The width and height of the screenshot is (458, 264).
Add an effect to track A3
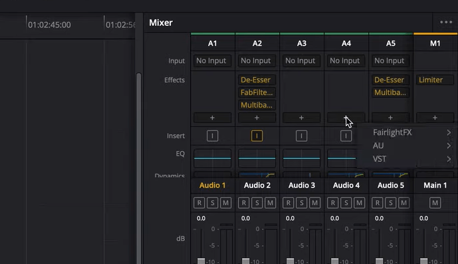(x=301, y=117)
